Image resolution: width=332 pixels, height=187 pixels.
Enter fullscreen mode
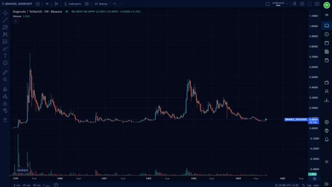[x=310, y=4]
